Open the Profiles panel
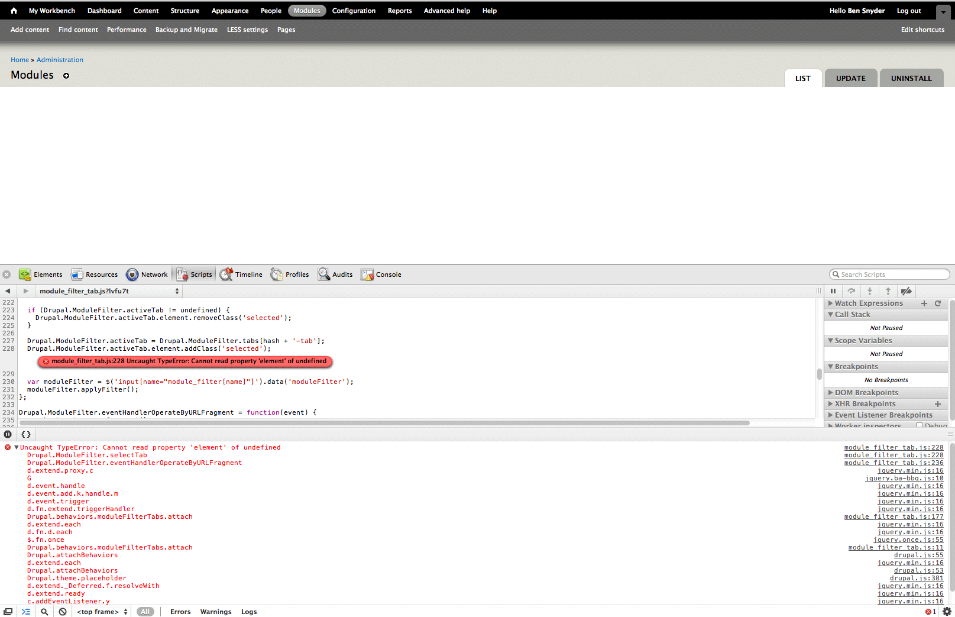 290,274
